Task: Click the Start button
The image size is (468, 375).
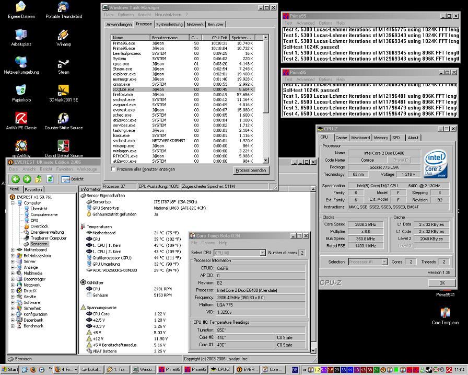Action: pyautogui.click(x=10, y=370)
